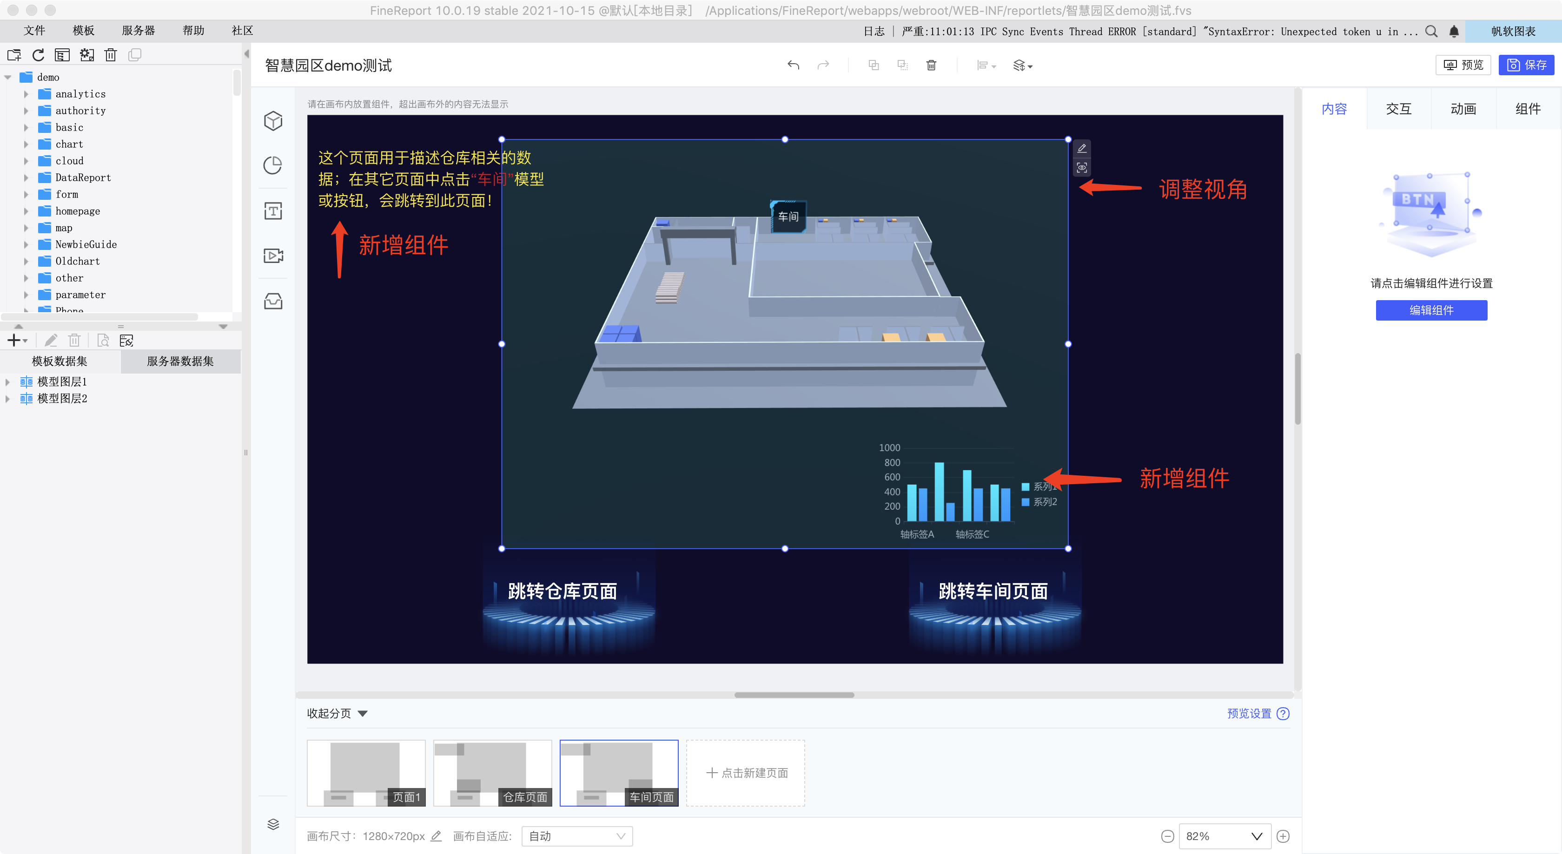
Task: Click the zoom in plus button
Action: (x=1283, y=836)
